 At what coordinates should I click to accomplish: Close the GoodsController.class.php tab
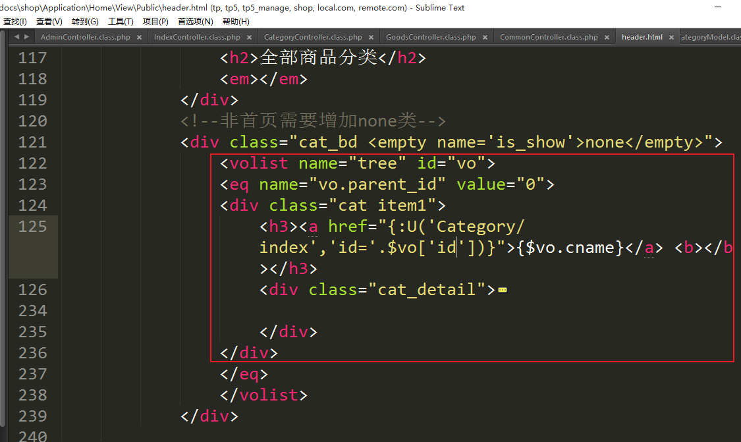(x=485, y=38)
